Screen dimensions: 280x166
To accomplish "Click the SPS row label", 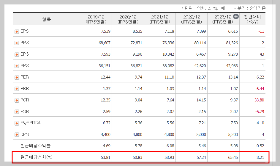I will click(x=25, y=66).
